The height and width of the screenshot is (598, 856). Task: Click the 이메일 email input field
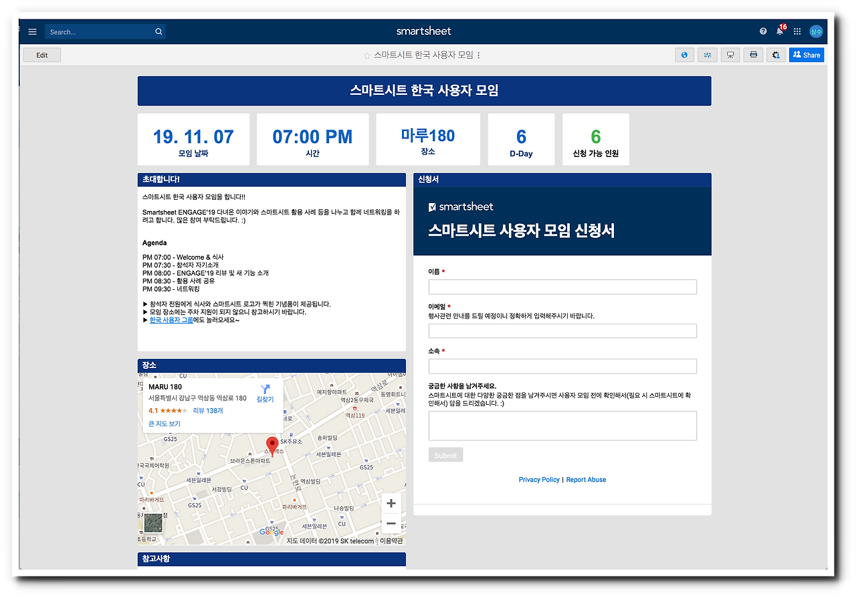pyautogui.click(x=562, y=331)
